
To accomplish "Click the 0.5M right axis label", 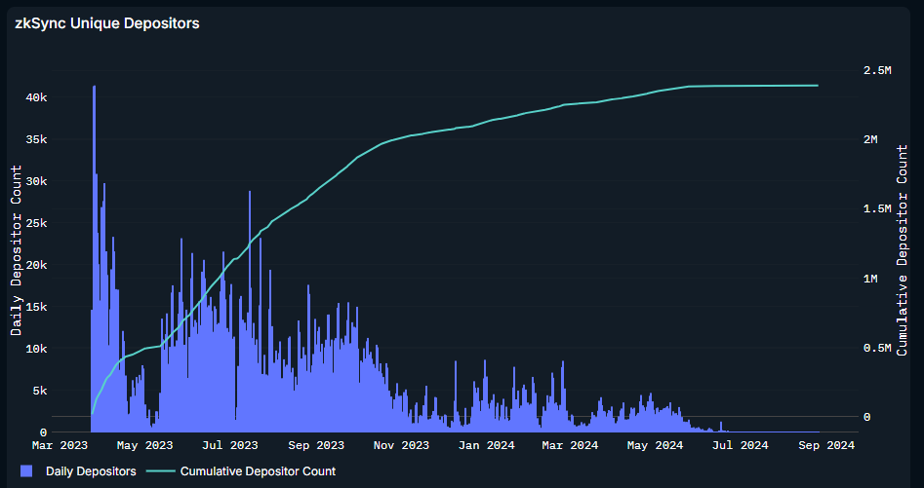I will [877, 348].
